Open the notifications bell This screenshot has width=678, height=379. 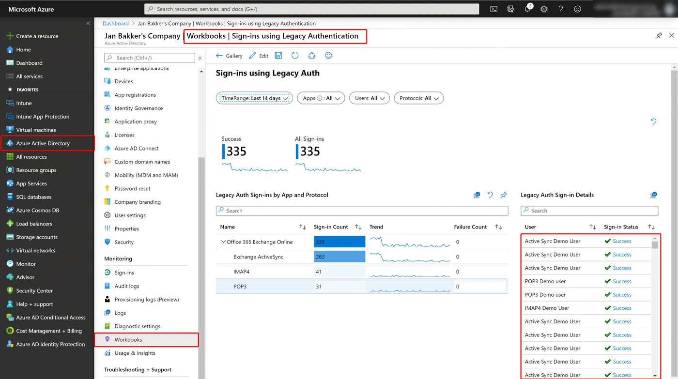528,9
